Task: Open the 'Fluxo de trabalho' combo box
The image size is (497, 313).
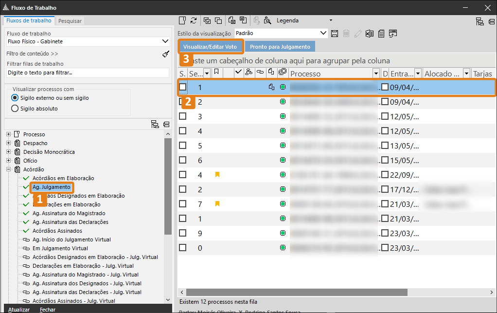Action: tap(88, 41)
